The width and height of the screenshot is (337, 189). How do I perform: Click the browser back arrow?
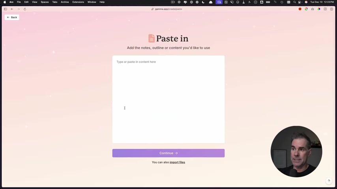tap(12, 9)
